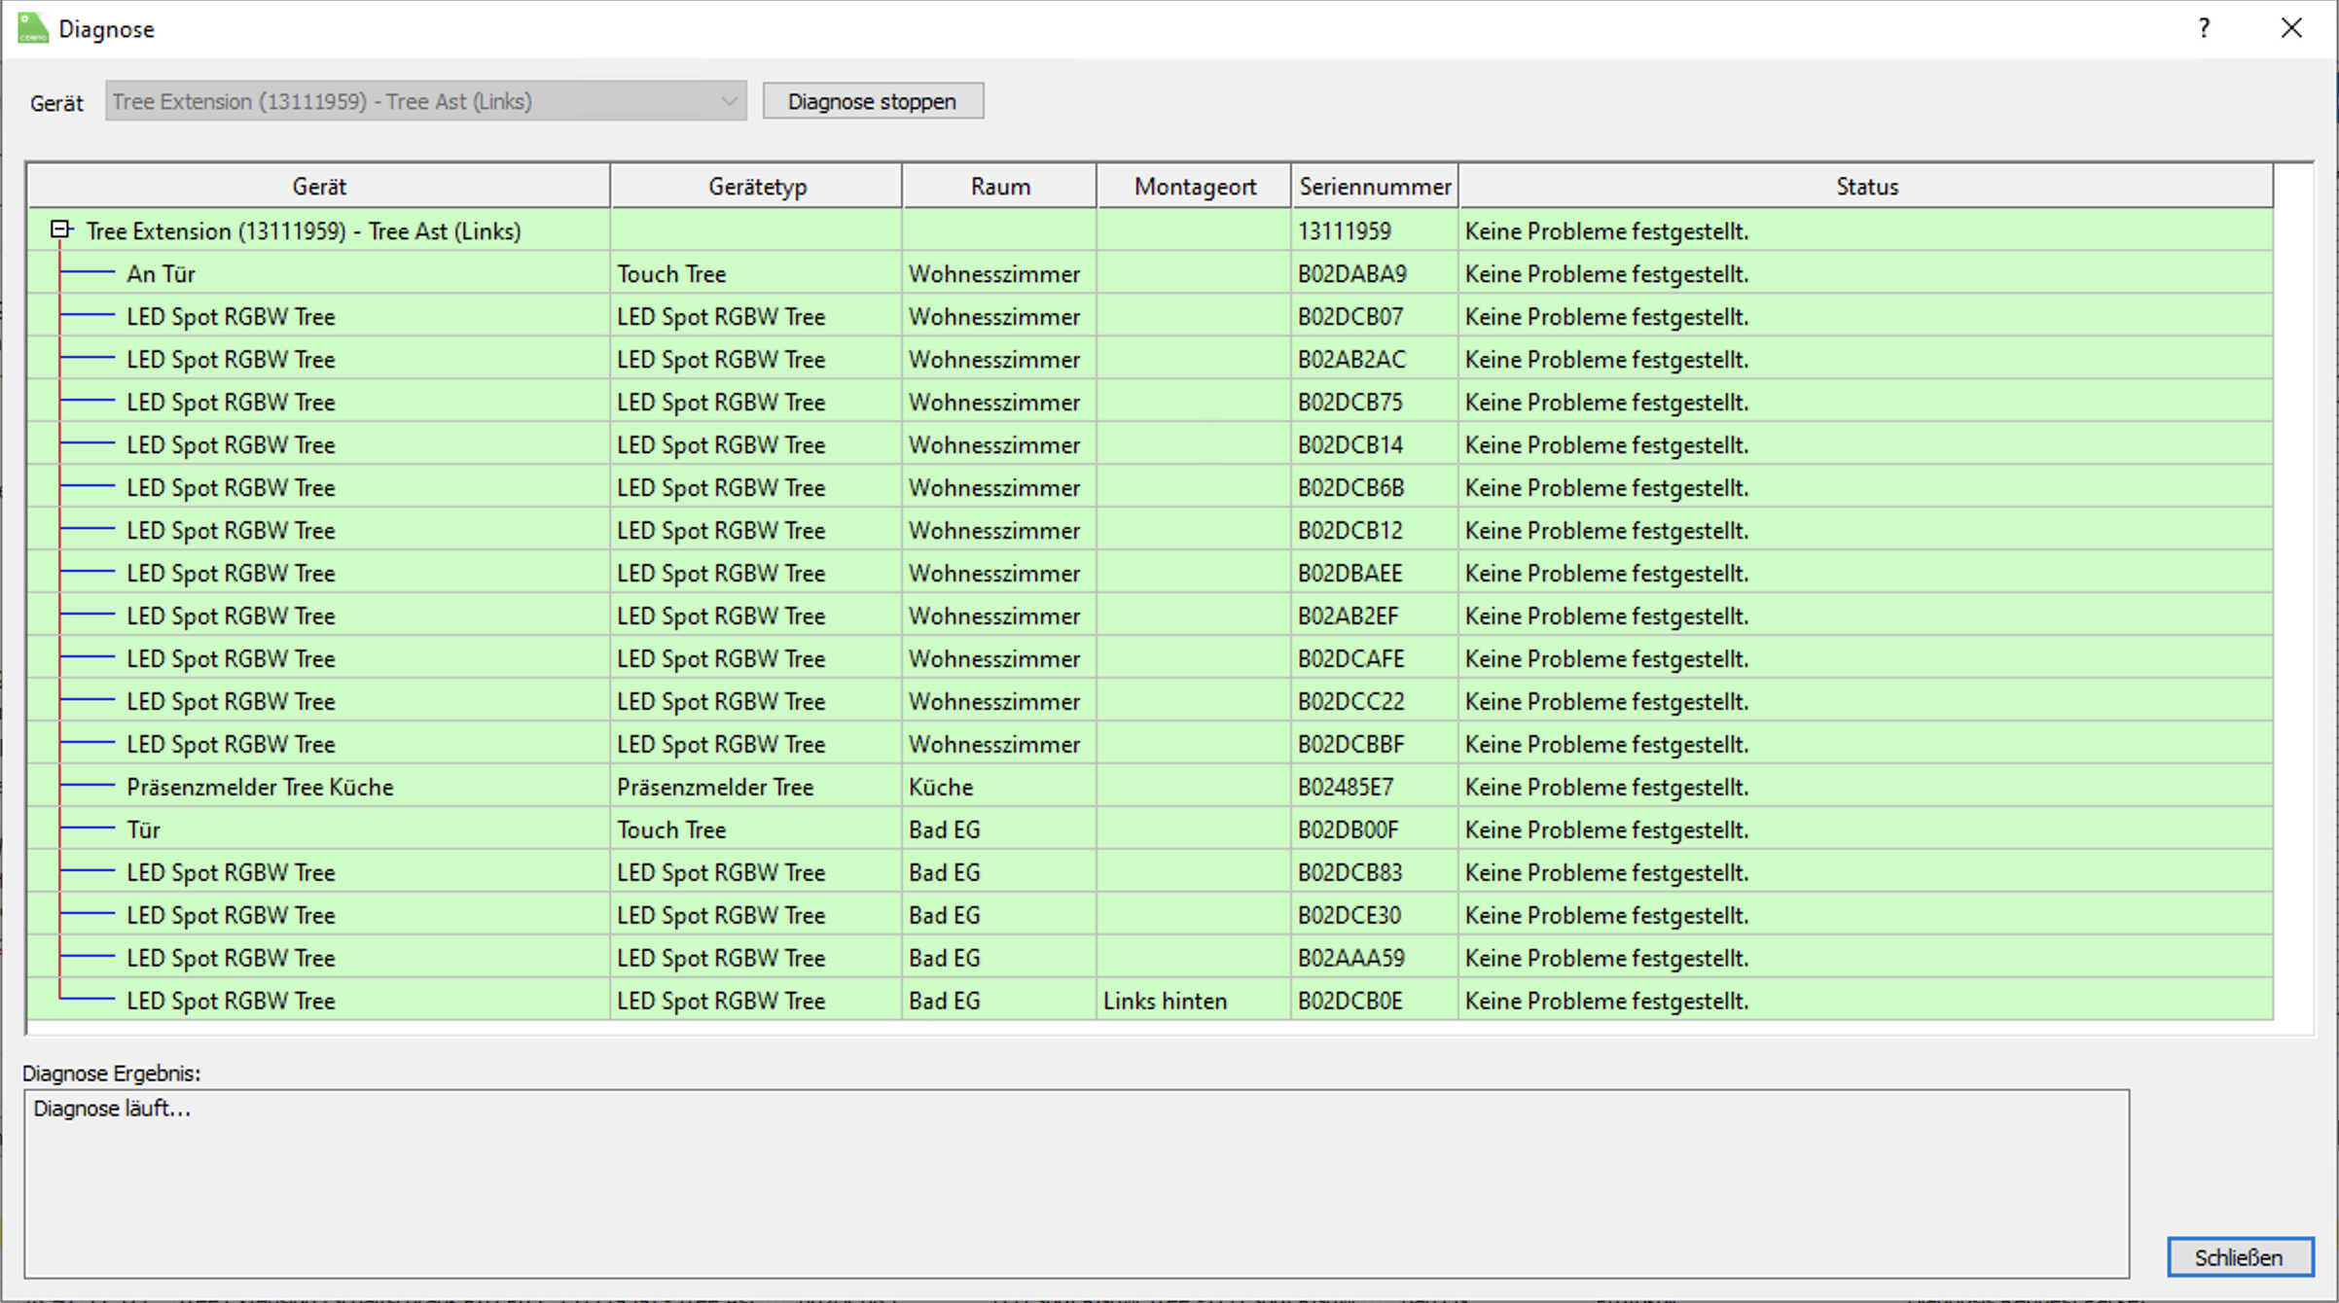The width and height of the screenshot is (2339, 1303).
Task: Click the Schließen button
Action: 2239,1257
